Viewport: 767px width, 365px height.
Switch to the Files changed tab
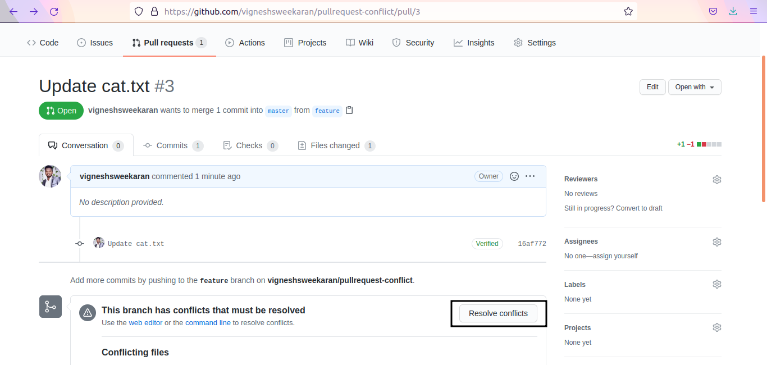pos(335,145)
